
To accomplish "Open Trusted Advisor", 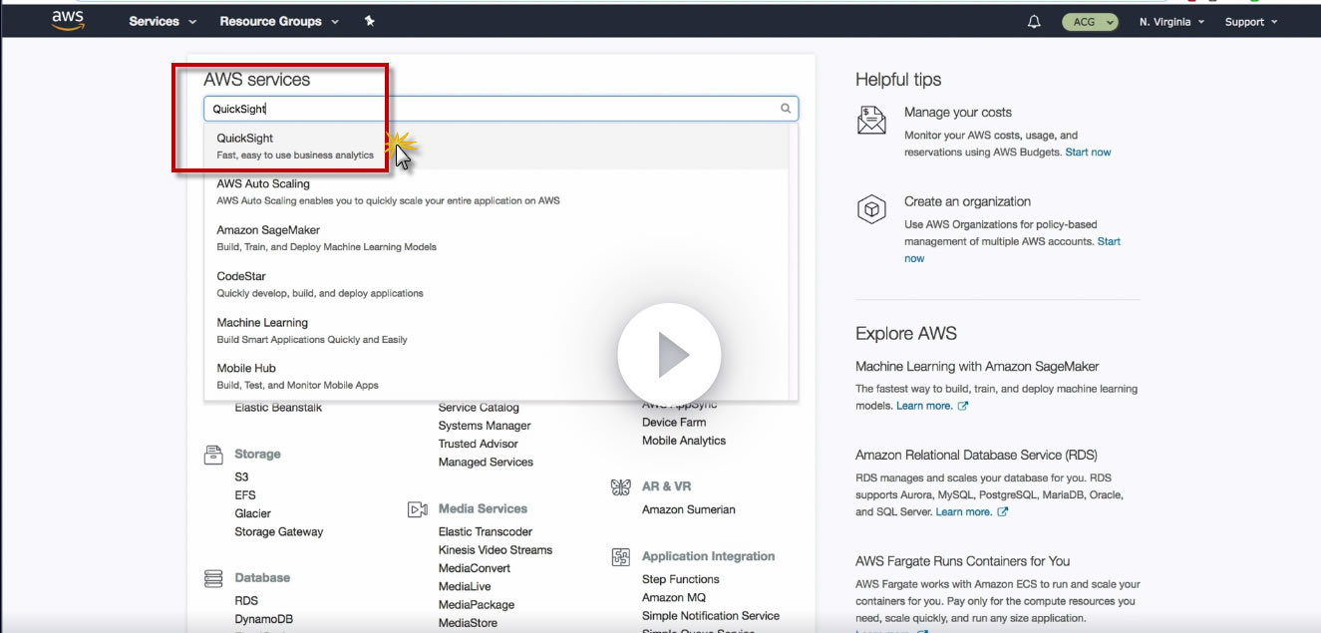I will coord(479,444).
